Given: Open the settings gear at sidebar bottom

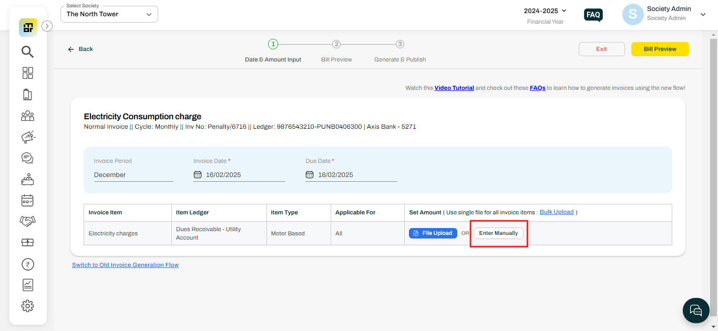Looking at the screenshot, I should (x=27, y=306).
